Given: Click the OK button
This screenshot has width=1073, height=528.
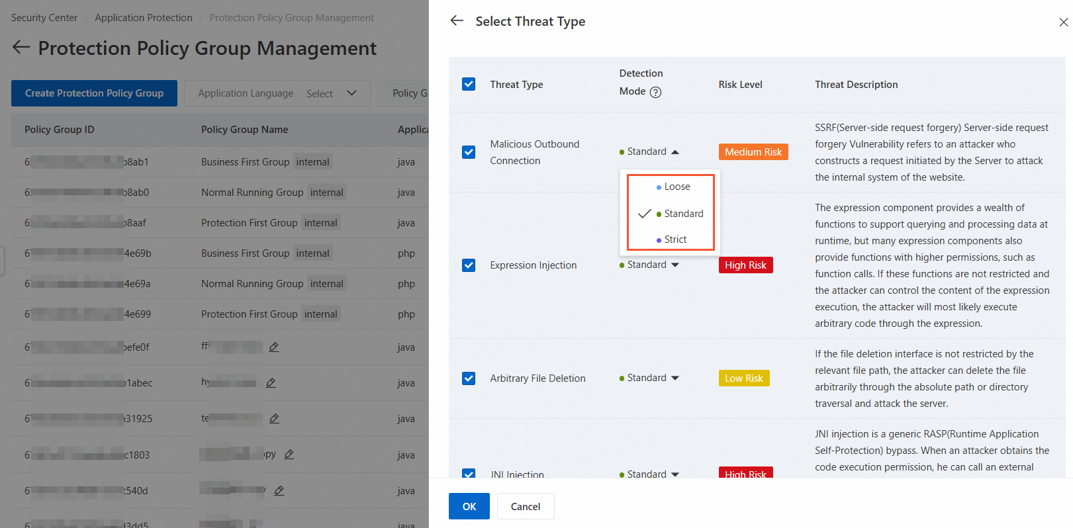Looking at the screenshot, I should (x=469, y=506).
